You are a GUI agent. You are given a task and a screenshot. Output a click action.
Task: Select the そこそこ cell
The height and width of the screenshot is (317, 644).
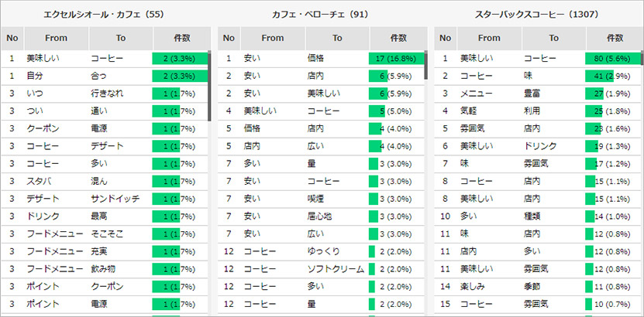pos(107,234)
